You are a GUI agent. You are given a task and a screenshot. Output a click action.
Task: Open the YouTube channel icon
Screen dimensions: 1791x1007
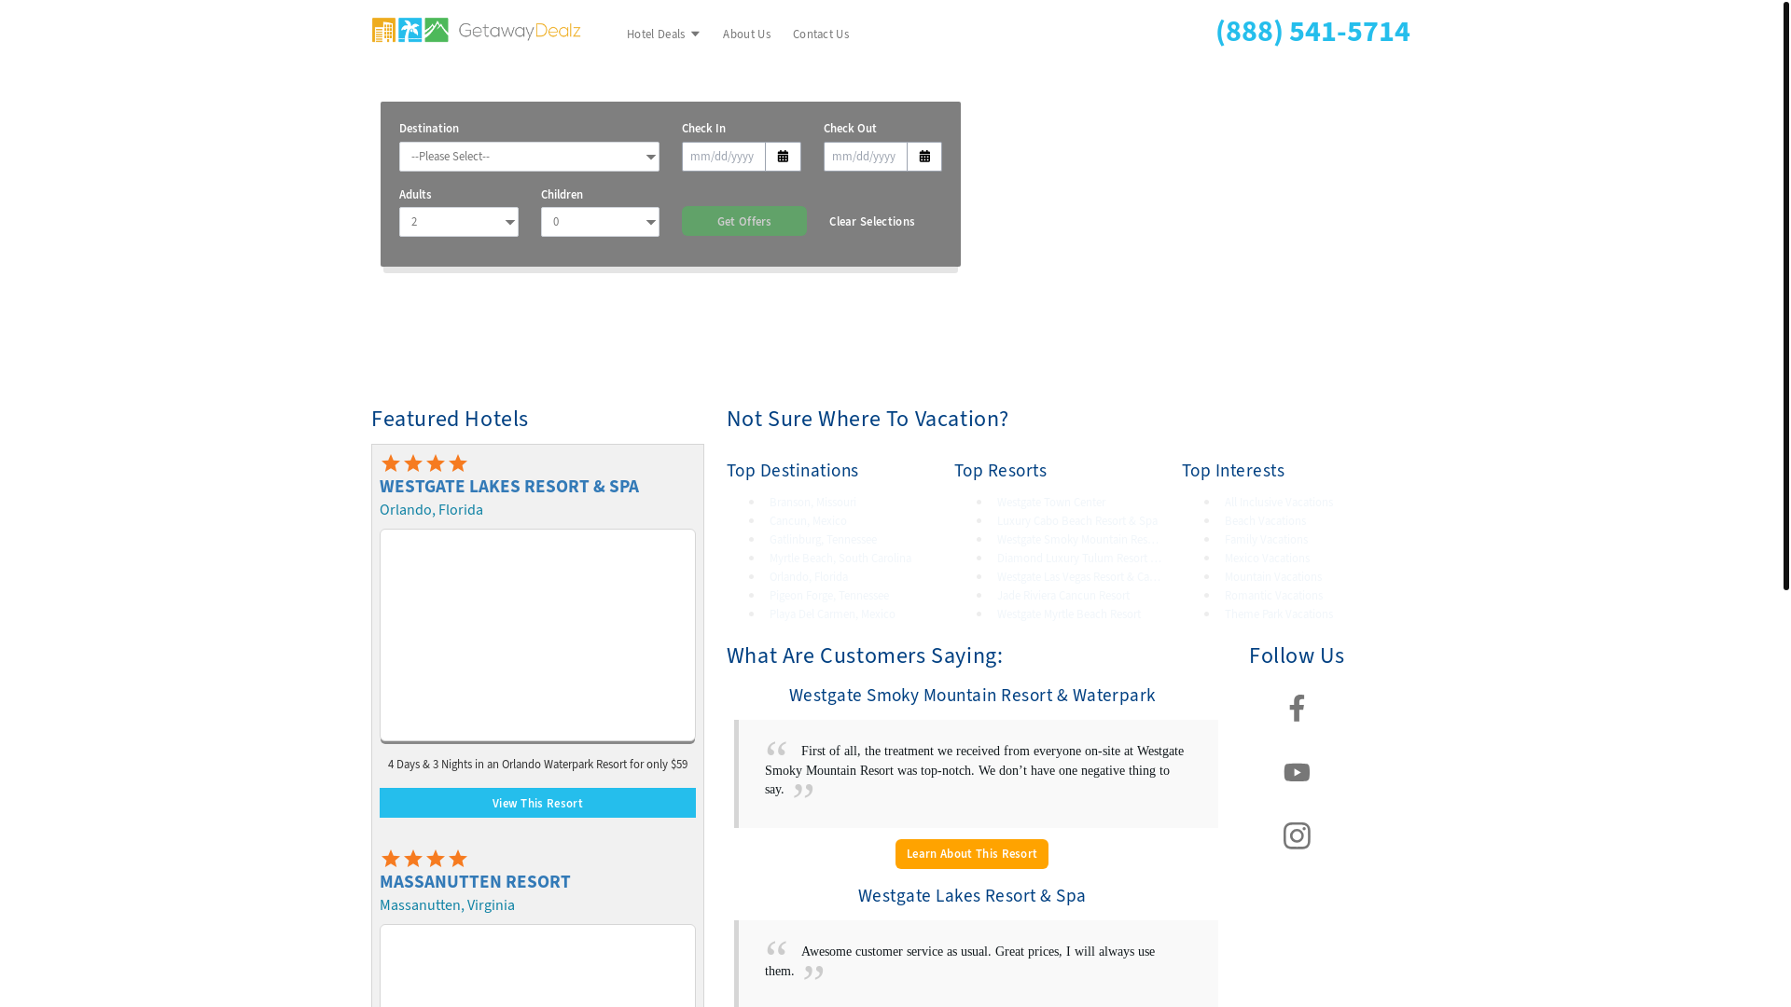(x=1297, y=772)
